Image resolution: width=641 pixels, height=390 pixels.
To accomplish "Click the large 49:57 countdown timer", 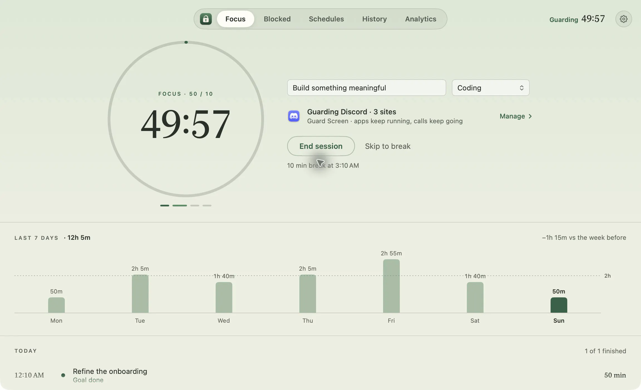I will coord(186,124).
